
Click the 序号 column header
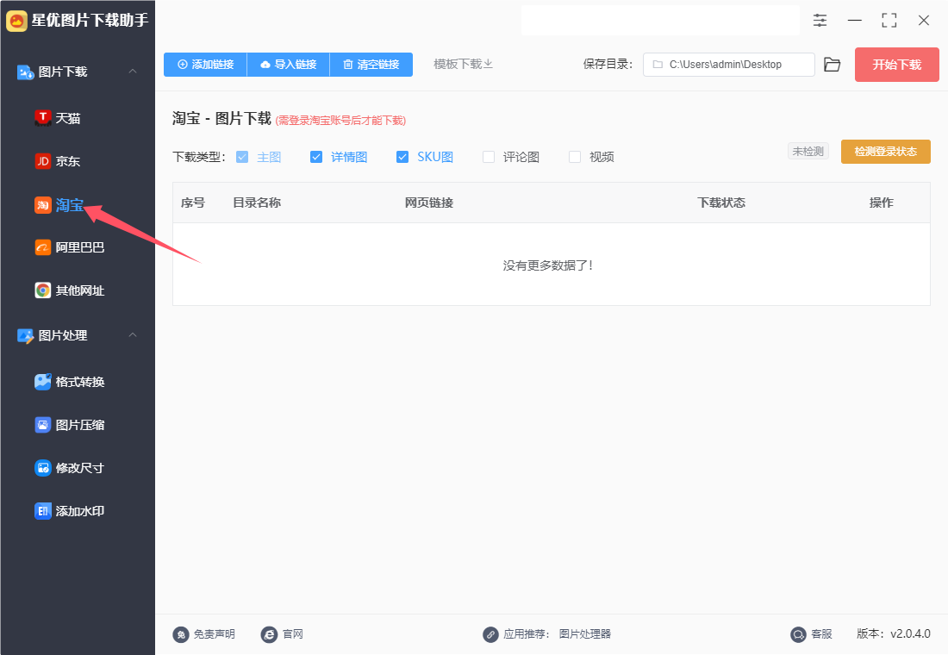coord(193,203)
